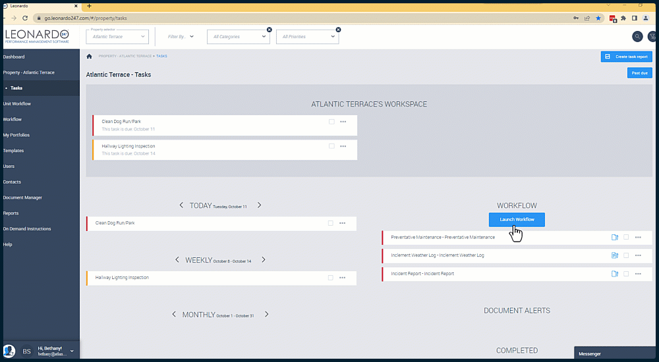Open the Property selector dropdown

118,37
